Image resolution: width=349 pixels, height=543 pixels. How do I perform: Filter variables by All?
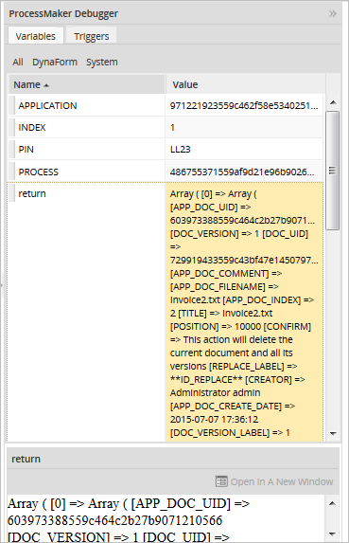pyautogui.click(x=18, y=62)
